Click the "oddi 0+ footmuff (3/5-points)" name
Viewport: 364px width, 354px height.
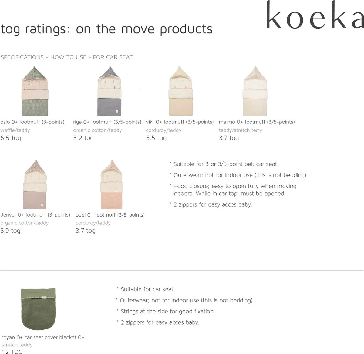point(110,215)
